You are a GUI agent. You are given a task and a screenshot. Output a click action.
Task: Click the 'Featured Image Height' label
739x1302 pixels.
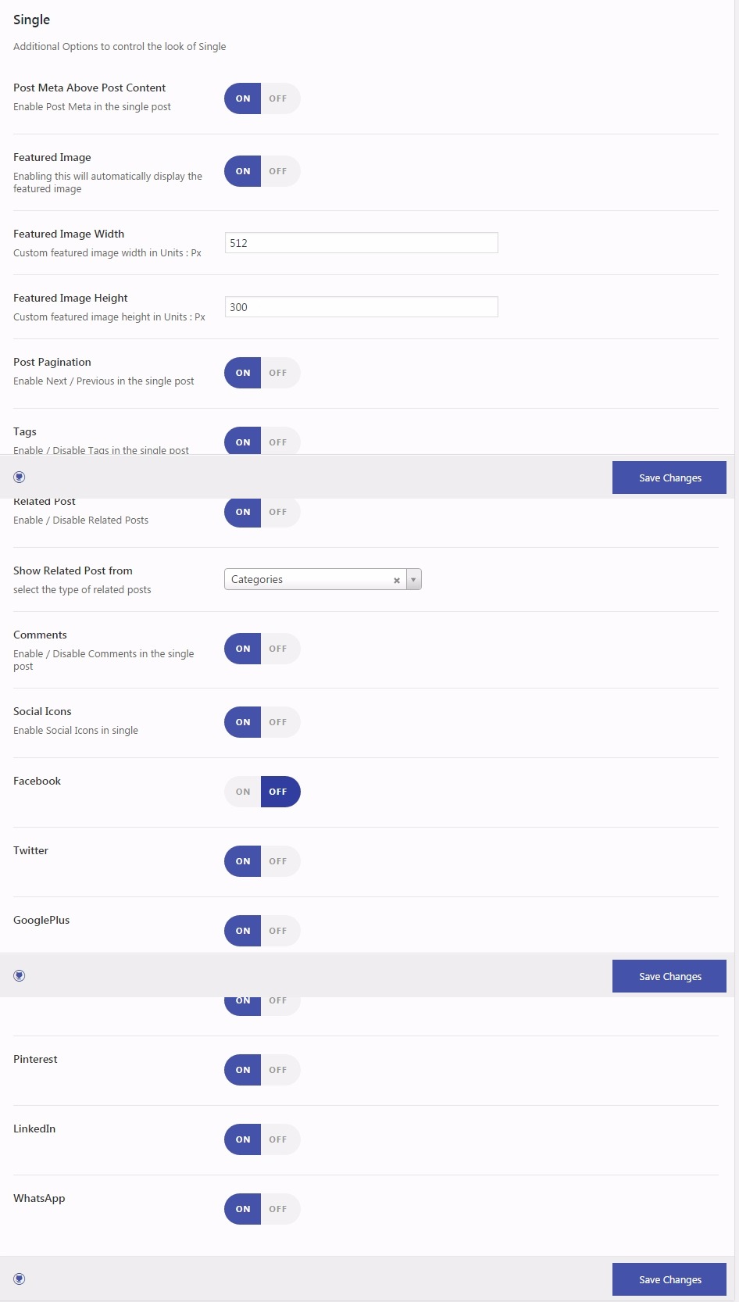coord(70,298)
